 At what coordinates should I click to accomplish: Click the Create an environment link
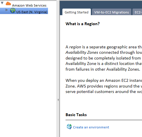[91, 127]
